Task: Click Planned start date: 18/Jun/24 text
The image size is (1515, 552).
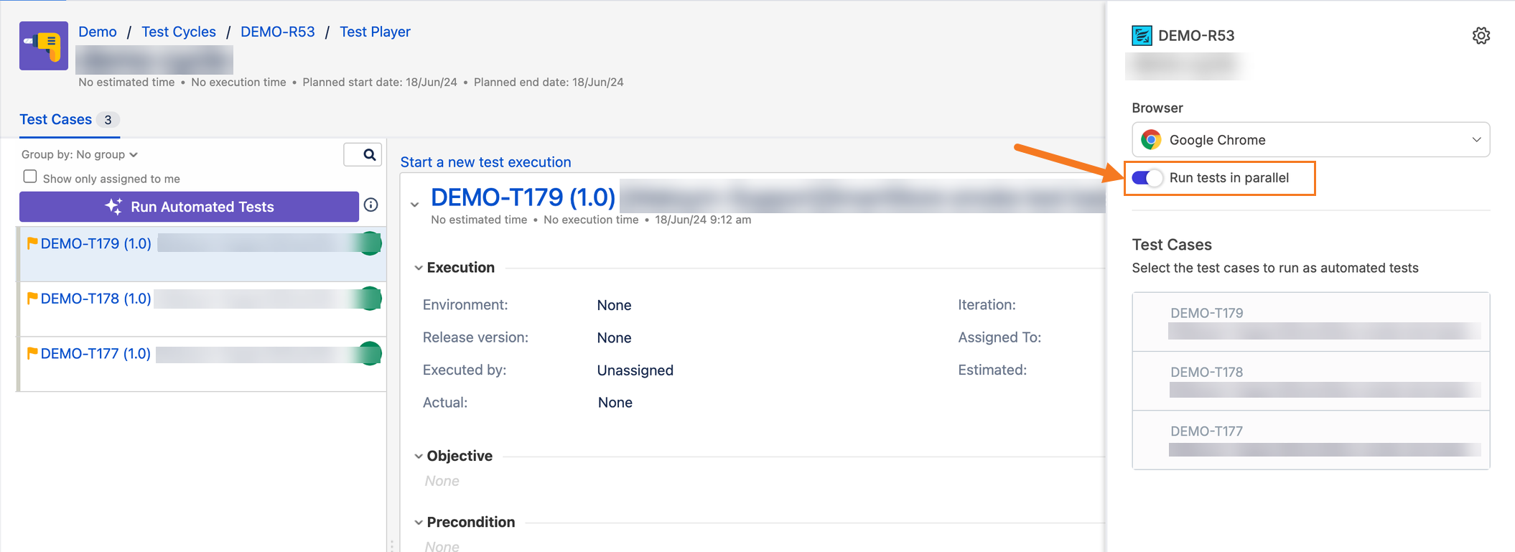Action: pyautogui.click(x=380, y=82)
